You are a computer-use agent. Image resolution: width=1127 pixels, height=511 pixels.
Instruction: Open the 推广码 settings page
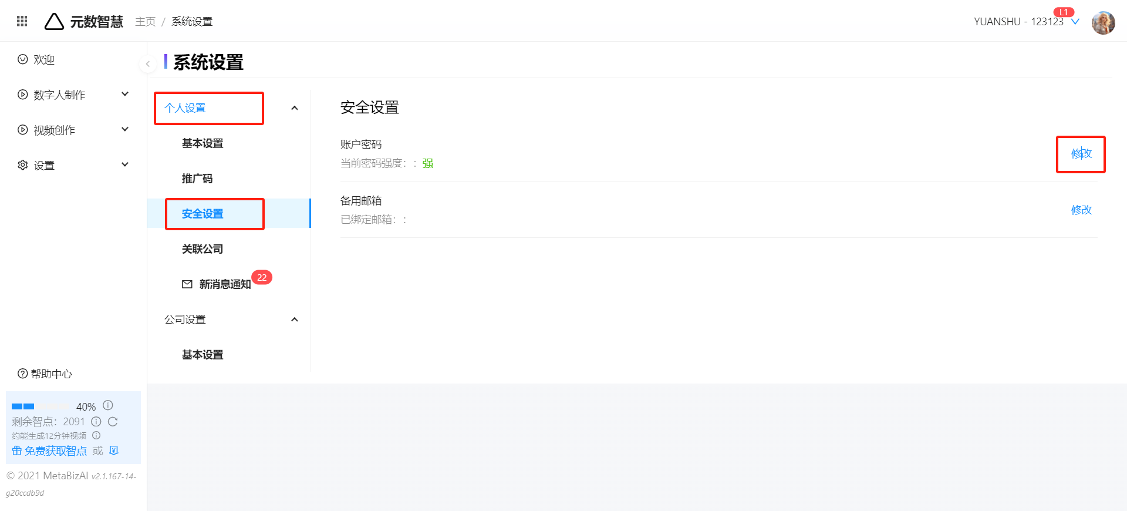197,179
